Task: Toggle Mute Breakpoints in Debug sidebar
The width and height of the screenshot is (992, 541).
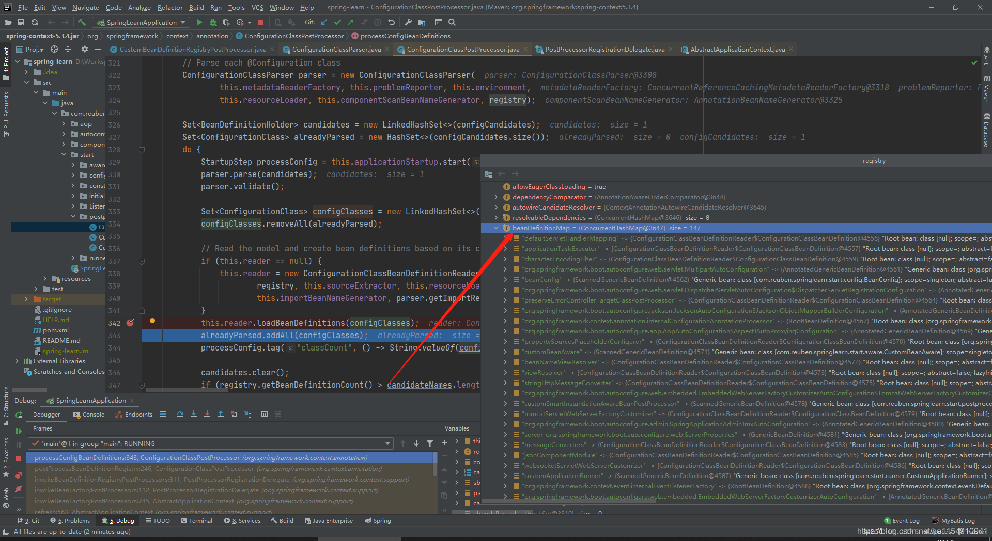Action: (x=19, y=489)
